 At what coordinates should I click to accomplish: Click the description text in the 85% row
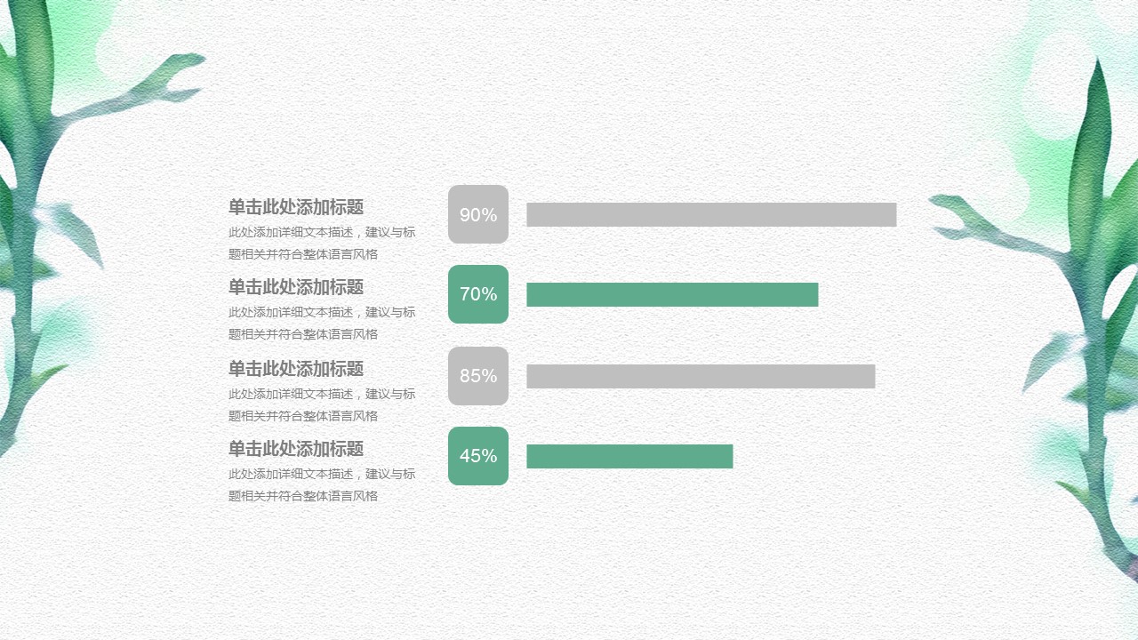pos(322,404)
